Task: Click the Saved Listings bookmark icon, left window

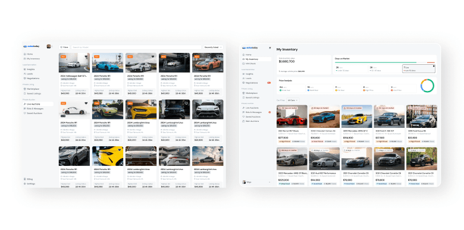Action: tap(24, 93)
